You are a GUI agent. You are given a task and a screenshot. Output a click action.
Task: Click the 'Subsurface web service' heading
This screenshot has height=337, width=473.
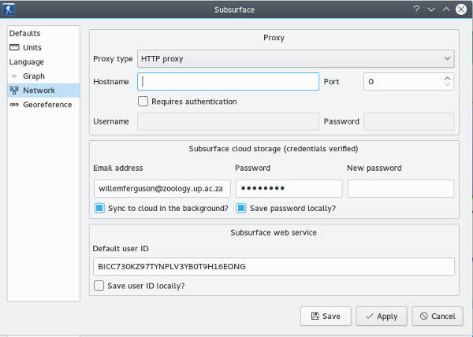coord(274,232)
